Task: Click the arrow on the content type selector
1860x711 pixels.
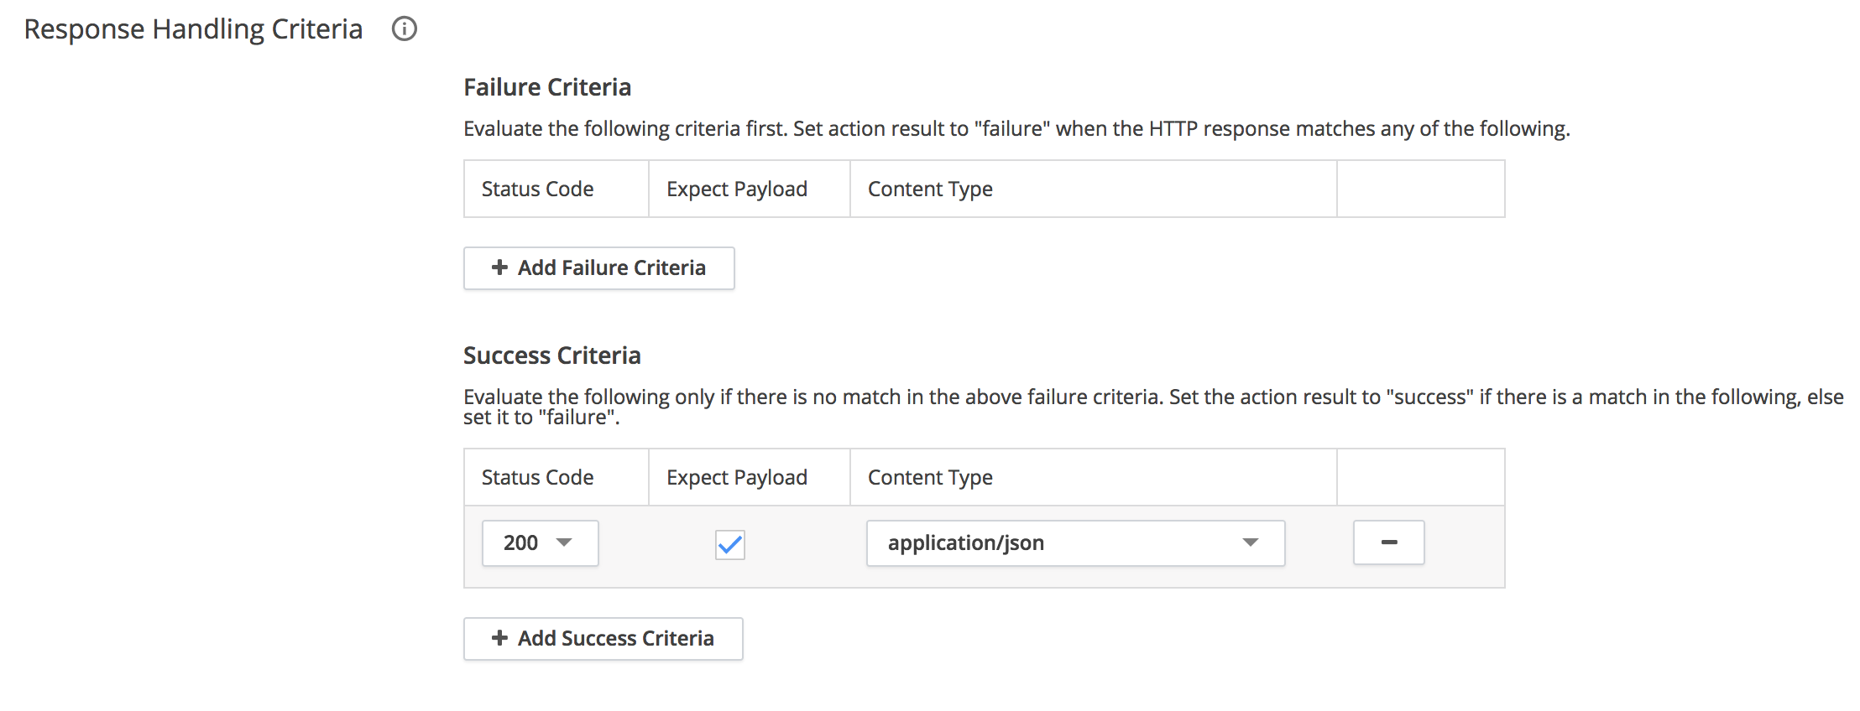Action: [1250, 542]
